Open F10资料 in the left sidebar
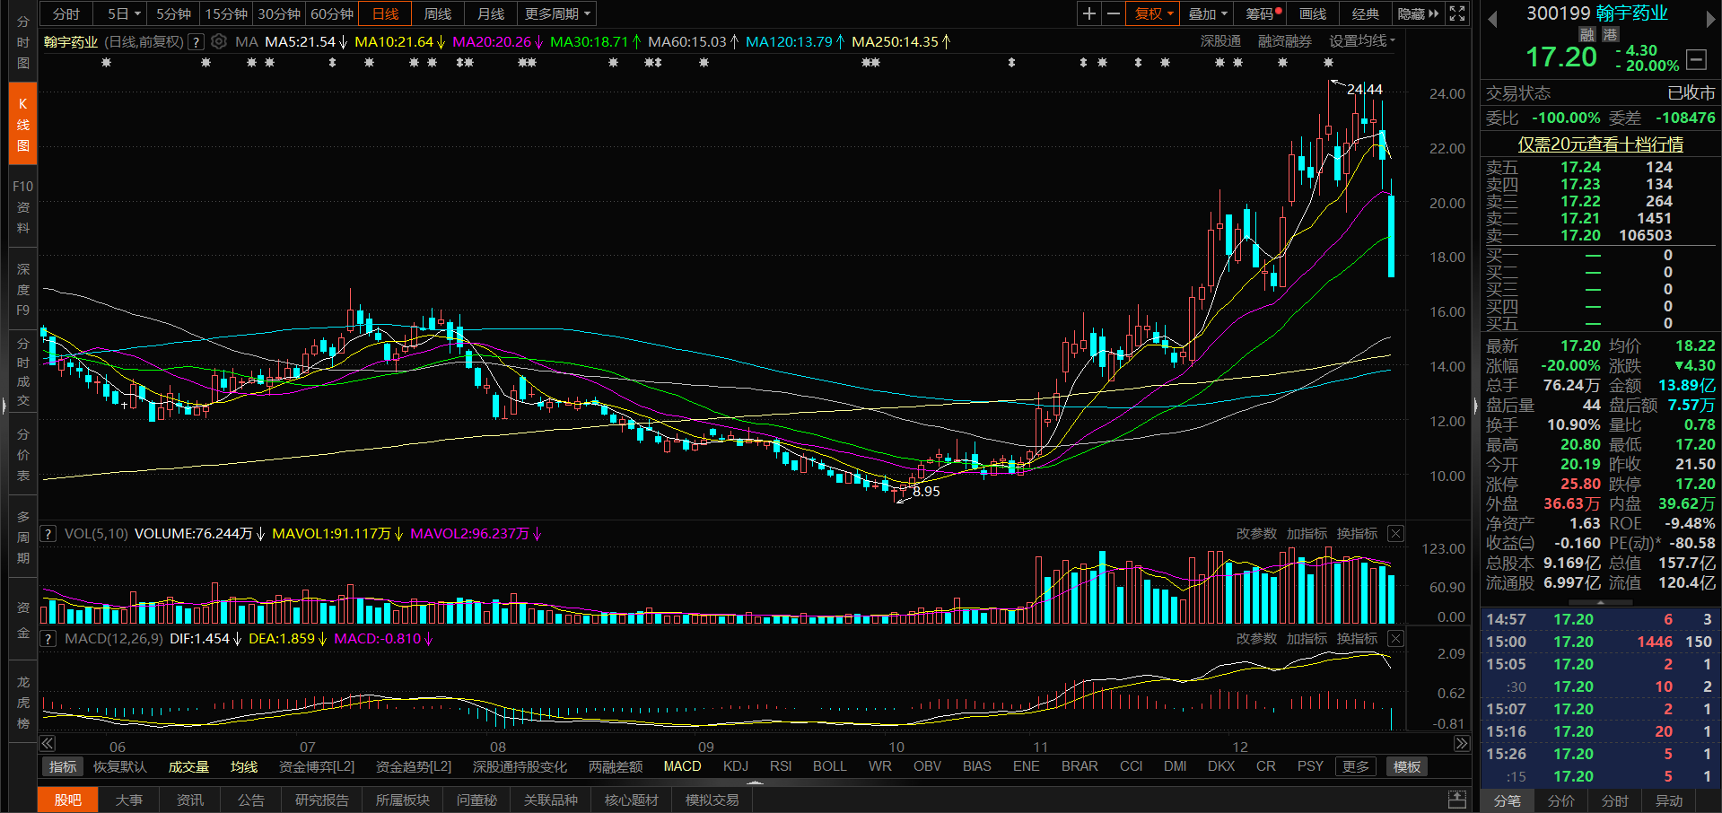Viewport: 1722px width, 813px height. tap(23, 207)
